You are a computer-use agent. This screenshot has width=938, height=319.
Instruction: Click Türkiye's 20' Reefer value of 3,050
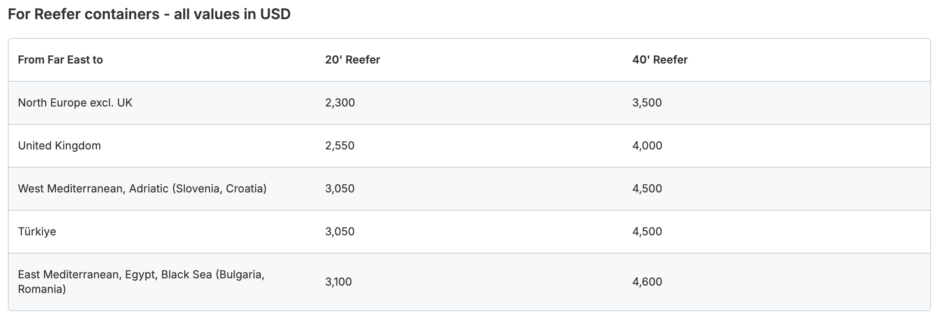[340, 232]
